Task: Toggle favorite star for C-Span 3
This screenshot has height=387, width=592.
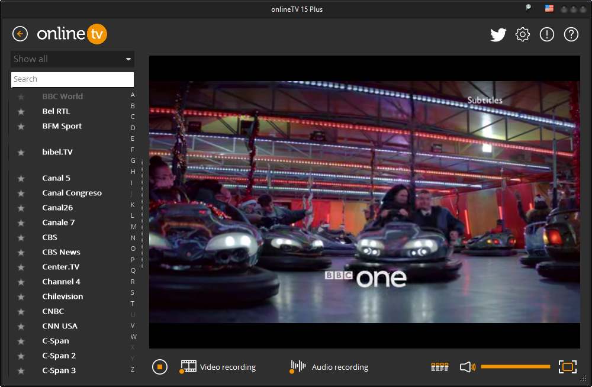Action: click(21, 371)
